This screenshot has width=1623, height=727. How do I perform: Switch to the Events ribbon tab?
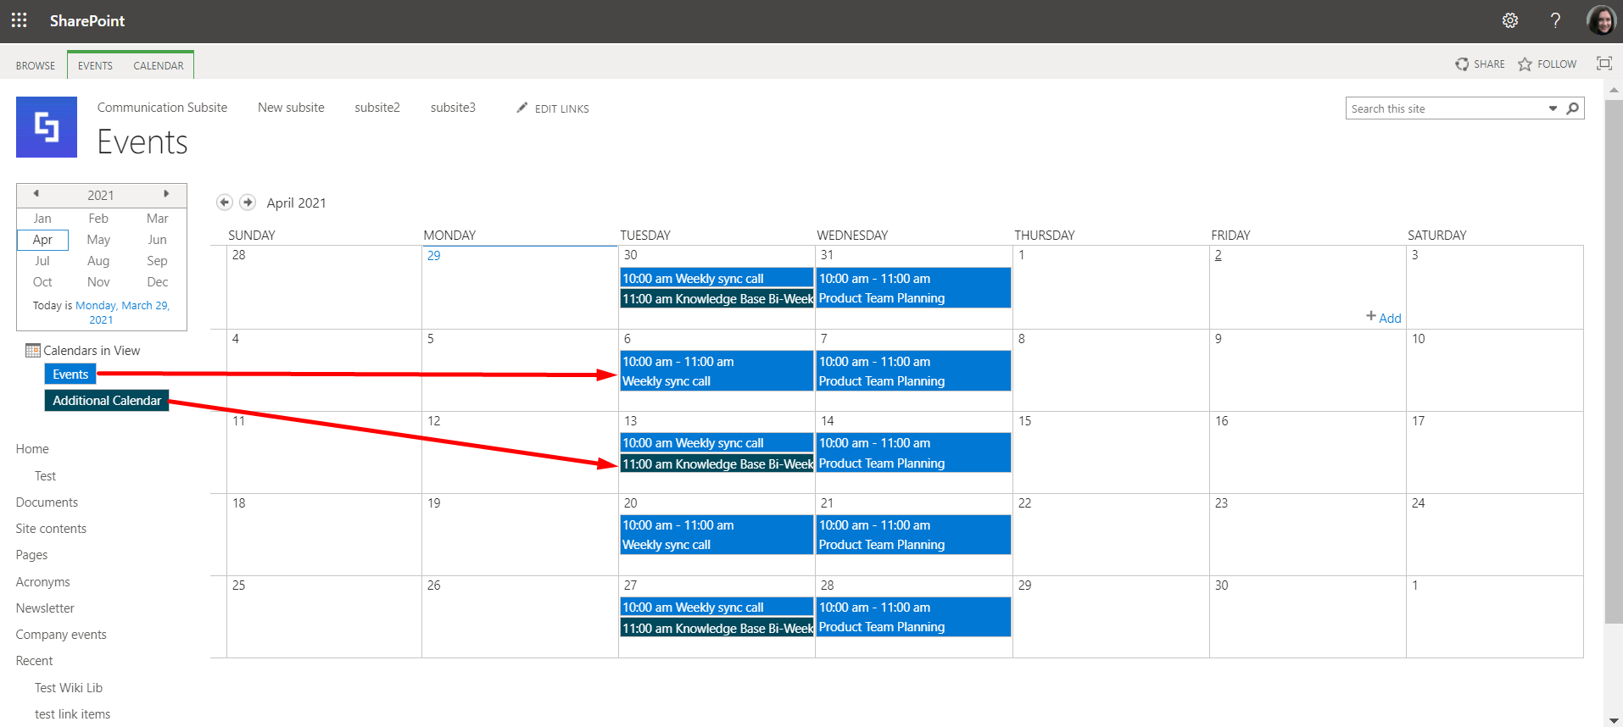95,65
